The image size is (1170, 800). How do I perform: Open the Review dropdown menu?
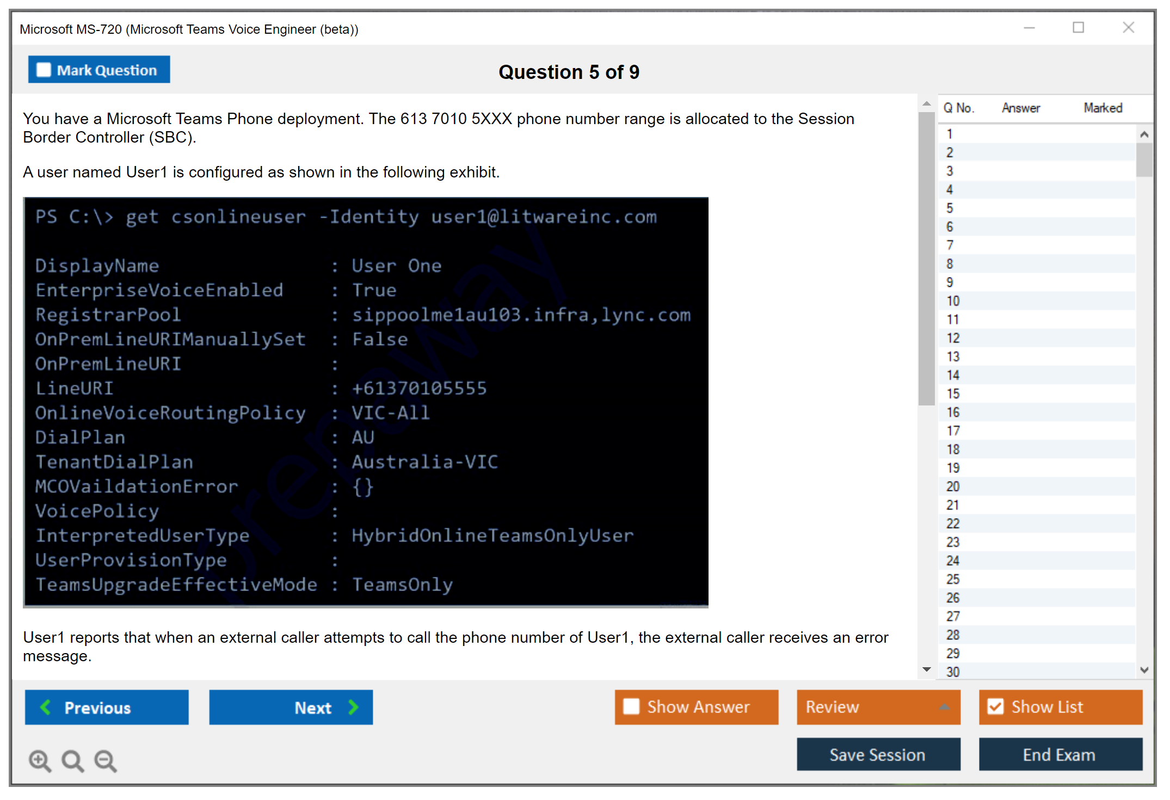[944, 707]
